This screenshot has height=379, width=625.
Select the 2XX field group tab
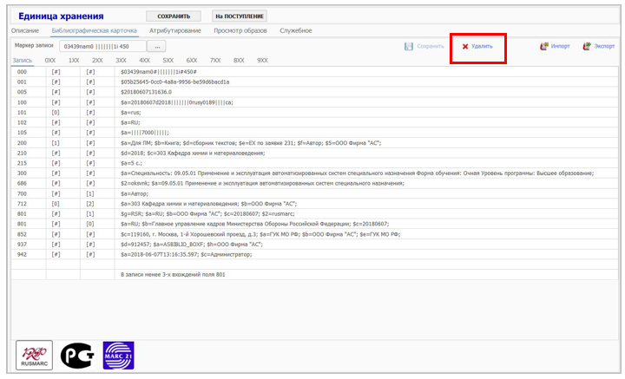97,60
